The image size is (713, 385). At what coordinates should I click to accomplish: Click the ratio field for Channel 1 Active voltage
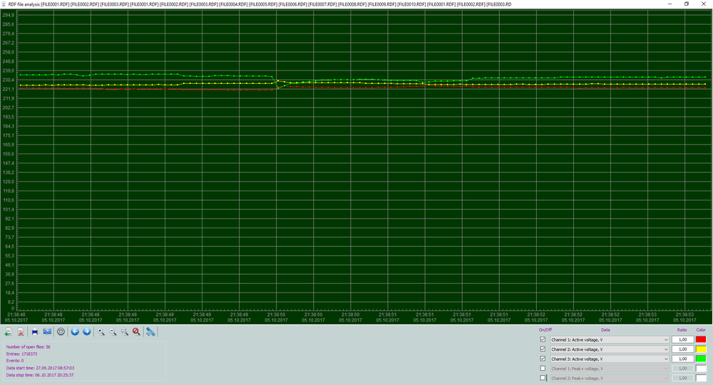(682, 339)
